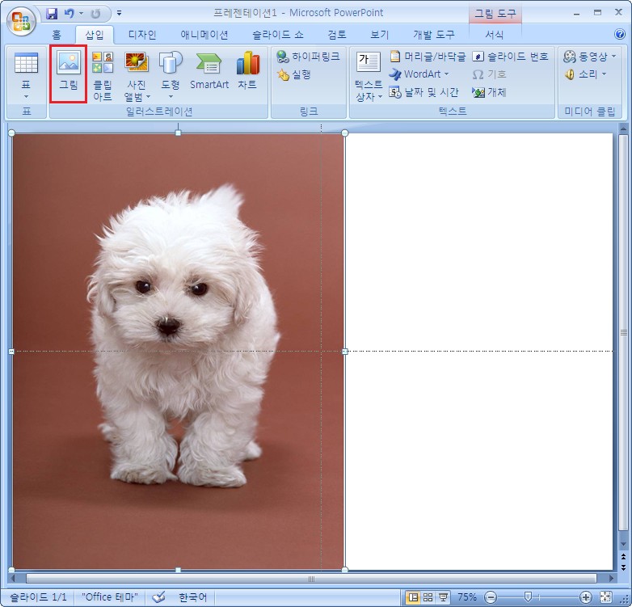Switch to normal view in status bar

click(413, 597)
